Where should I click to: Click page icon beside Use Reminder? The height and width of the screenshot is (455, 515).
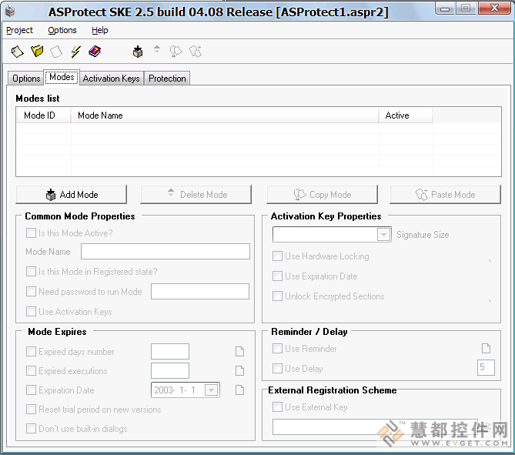pos(486,348)
